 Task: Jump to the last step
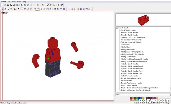pos(84,9)
